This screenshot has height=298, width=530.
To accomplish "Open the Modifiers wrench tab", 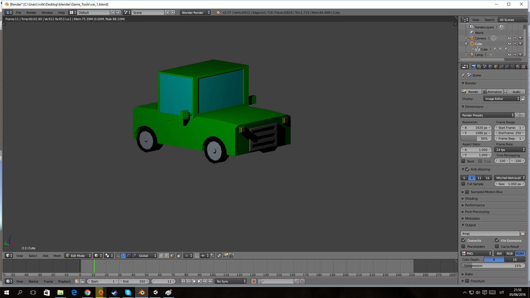I will point(507,66).
